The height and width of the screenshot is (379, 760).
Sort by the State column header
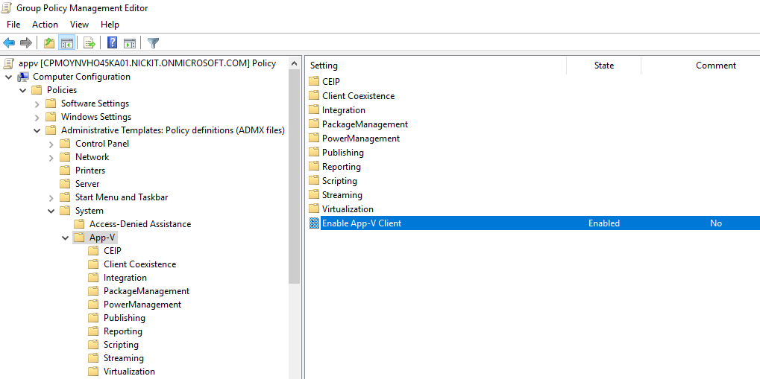coord(604,66)
